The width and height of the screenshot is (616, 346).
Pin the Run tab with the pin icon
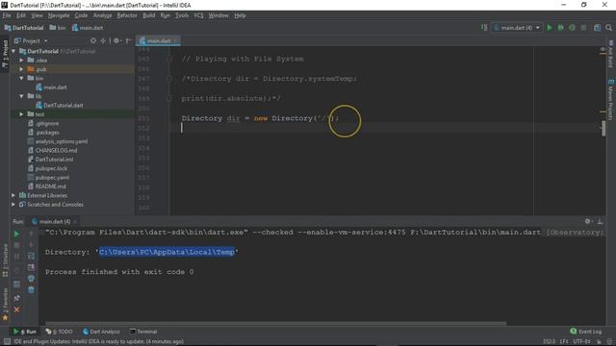pos(16,298)
